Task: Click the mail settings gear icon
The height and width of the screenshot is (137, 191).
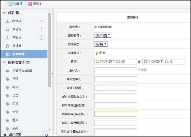Action: (x=5, y=135)
